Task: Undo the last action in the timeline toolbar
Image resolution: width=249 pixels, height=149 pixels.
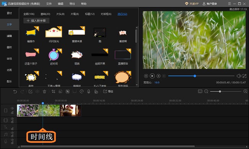Action: click(x=15, y=92)
